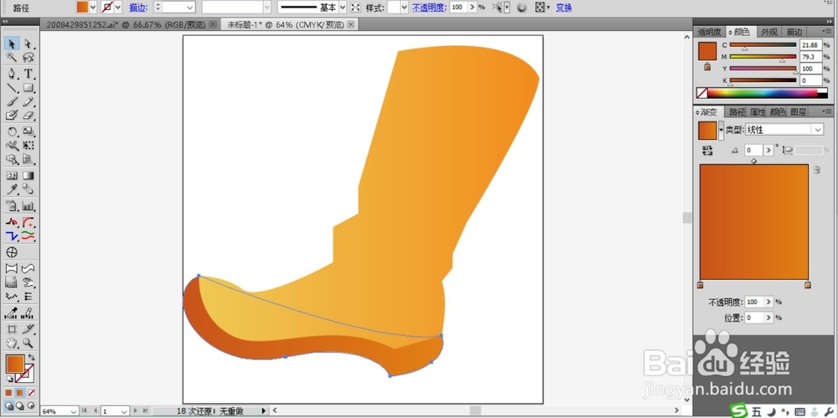This screenshot has width=838, height=418.
Task: Pick the Eyedropper tool
Action: coord(11,189)
